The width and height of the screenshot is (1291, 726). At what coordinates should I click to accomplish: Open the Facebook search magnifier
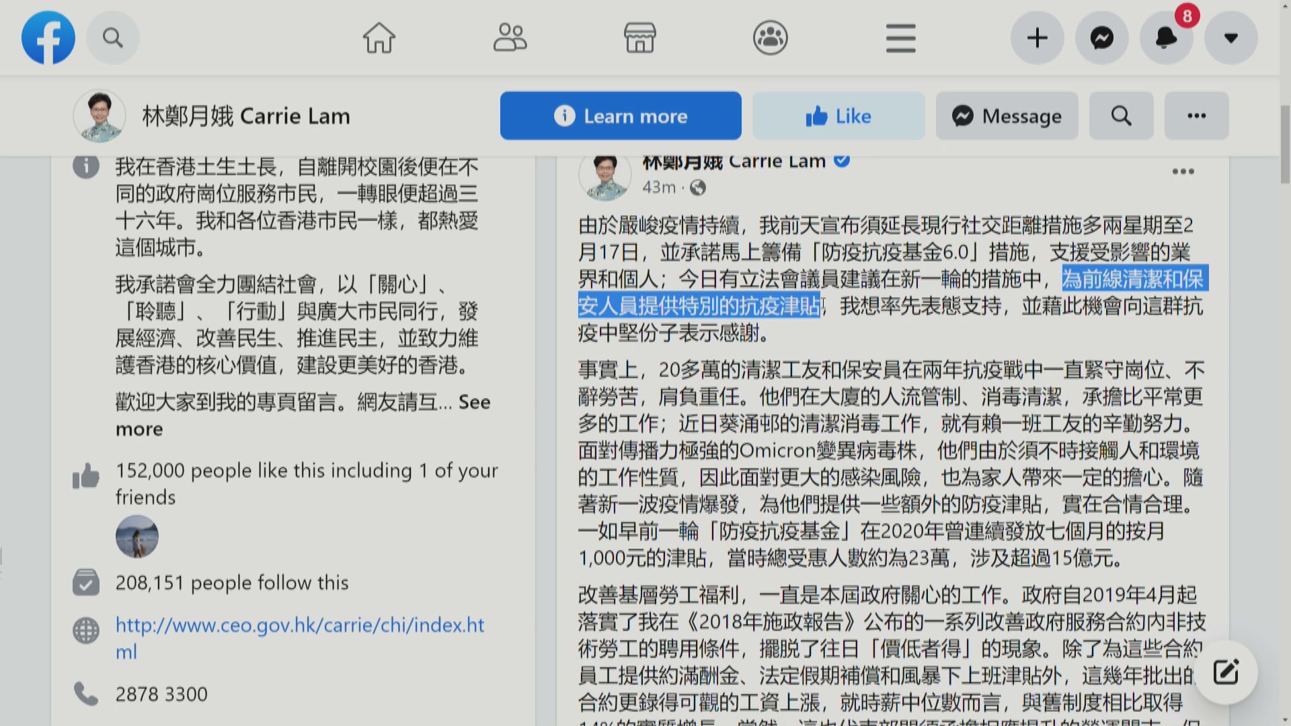(x=113, y=38)
